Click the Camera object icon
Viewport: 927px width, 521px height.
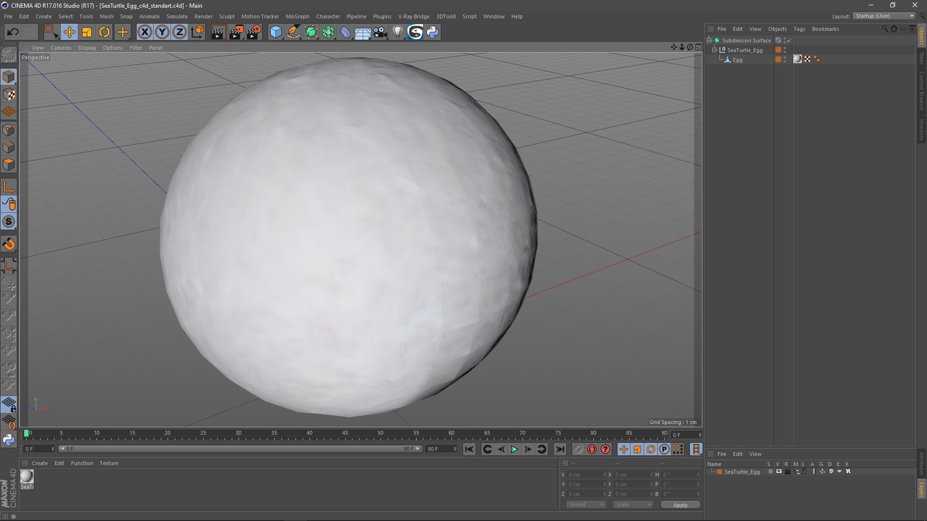(x=380, y=32)
